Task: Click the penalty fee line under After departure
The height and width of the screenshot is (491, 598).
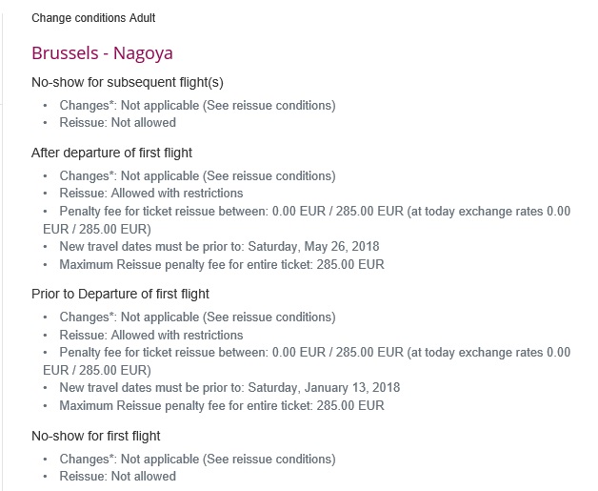Action: pyautogui.click(x=307, y=220)
